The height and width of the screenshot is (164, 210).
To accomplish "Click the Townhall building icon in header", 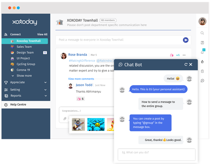I will pyautogui.click(x=59, y=22).
